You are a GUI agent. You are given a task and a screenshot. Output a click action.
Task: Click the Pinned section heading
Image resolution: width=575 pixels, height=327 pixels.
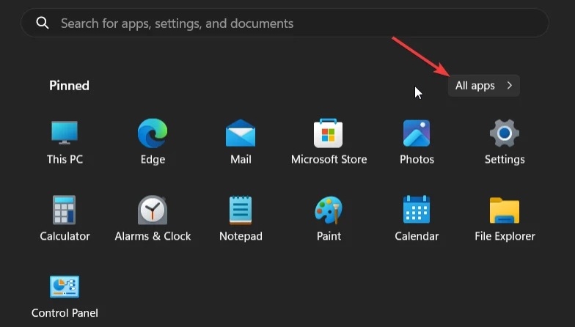point(69,85)
